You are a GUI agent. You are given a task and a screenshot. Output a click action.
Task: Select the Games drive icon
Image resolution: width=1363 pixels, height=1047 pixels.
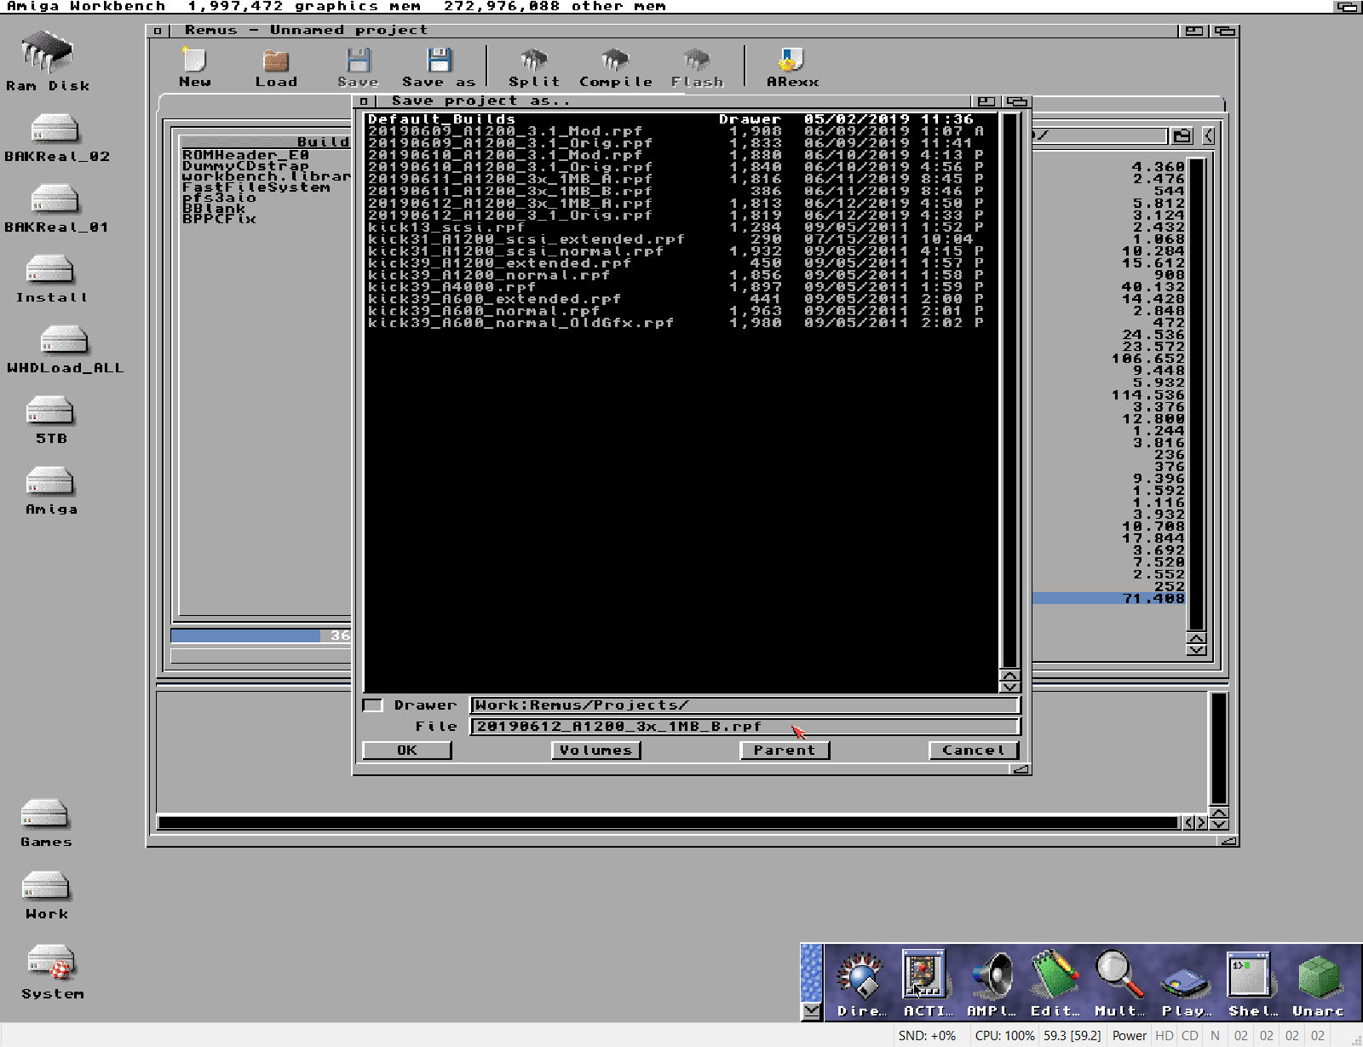coord(46,824)
